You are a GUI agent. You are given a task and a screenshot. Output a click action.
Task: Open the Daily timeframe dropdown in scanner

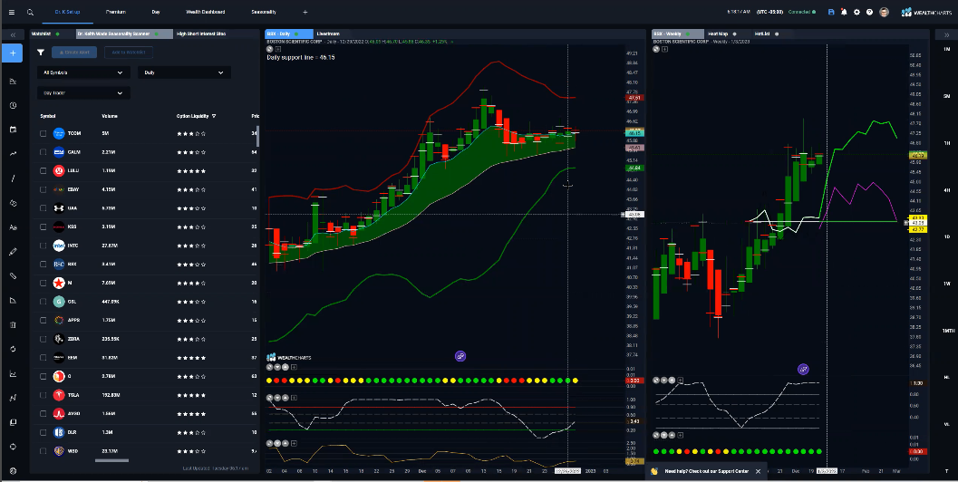(185, 72)
